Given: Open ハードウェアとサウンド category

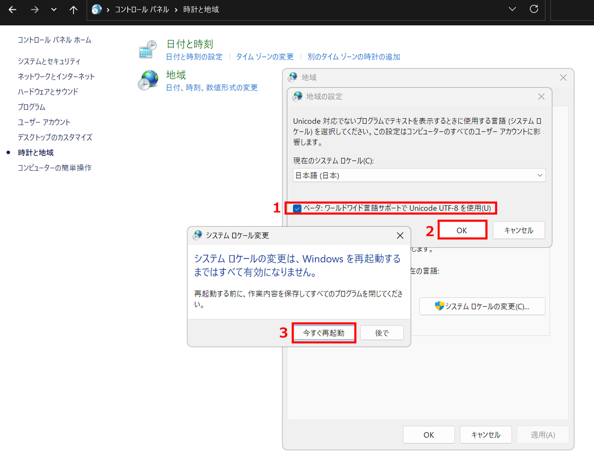Looking at the screenshot, I should 48,92.
